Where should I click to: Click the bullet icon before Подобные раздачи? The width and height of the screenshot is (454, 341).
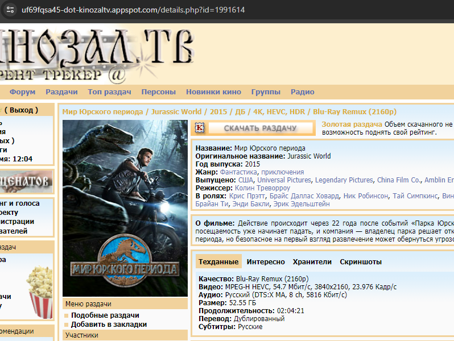pos(67,315)
